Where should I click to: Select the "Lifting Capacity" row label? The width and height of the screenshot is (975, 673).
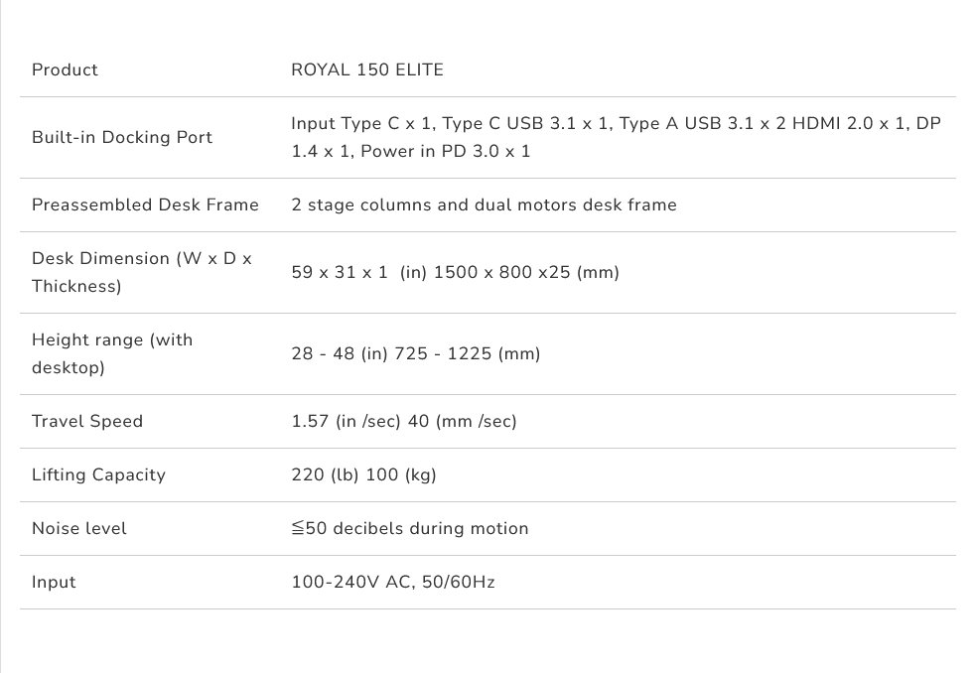click(98, 474)
